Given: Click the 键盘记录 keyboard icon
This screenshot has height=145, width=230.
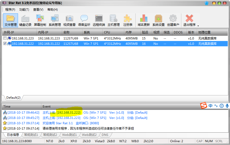Looking at the screenshot, I should pos(25,19).
